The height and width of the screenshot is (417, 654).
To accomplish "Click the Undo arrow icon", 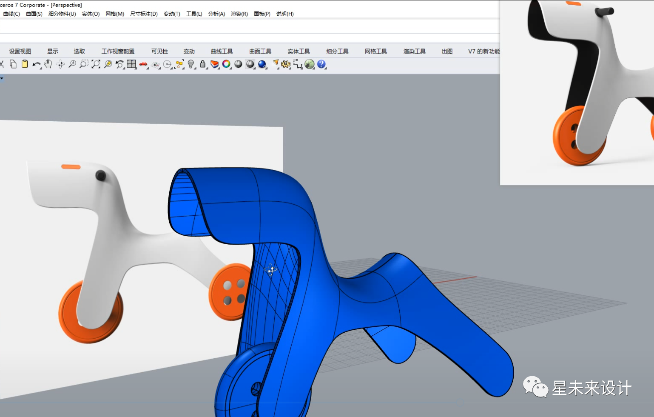I will [37, 64].
